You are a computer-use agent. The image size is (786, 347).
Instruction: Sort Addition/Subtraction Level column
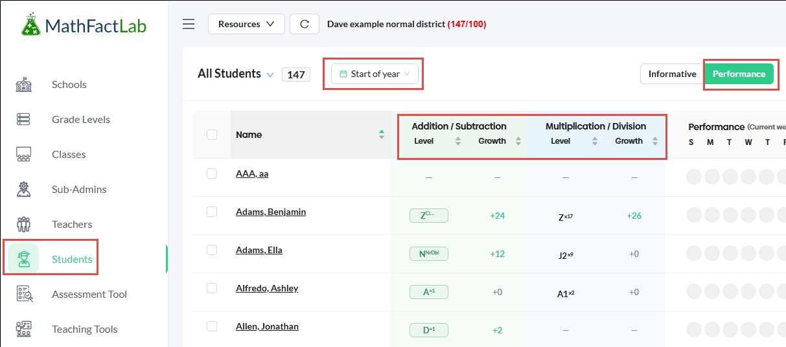458,141
